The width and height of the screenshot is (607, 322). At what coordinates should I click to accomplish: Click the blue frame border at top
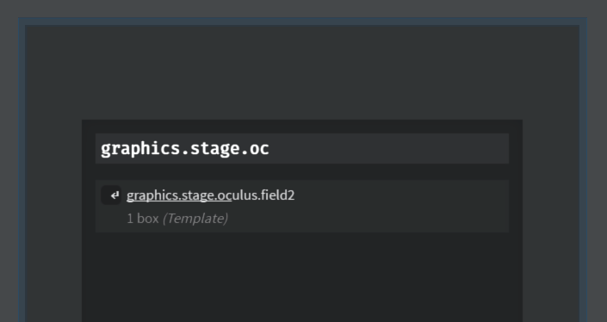pyautogui.click(x=302, y=21)
